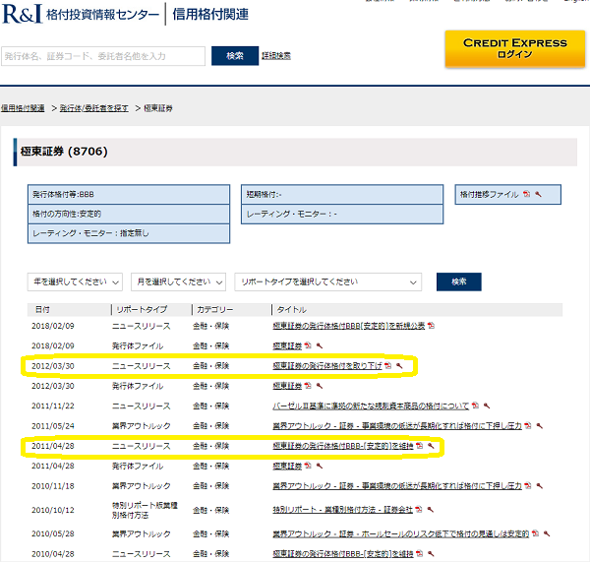Click key icon of 2010/11/18 row
The width and height of the screenshot is (590, 562).
click(x=540, y=485)
